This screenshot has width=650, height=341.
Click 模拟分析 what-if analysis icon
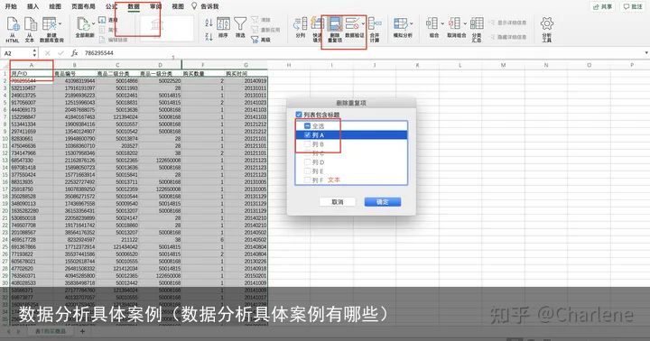click(401, 23)
